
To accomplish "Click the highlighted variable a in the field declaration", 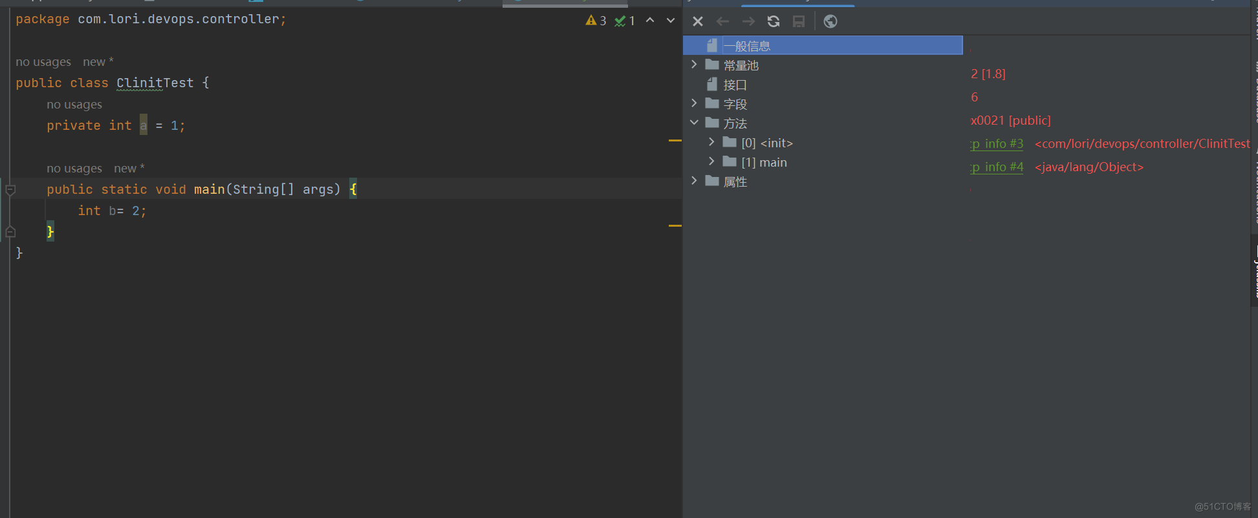I will 144,125.
